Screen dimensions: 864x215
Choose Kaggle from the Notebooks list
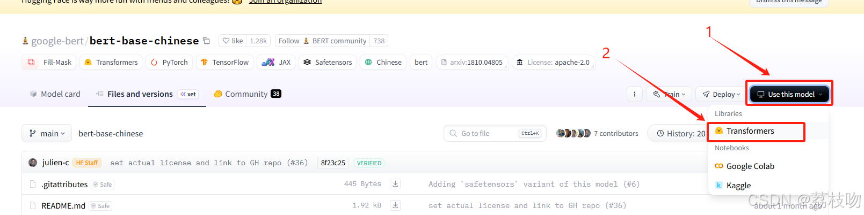768,185
